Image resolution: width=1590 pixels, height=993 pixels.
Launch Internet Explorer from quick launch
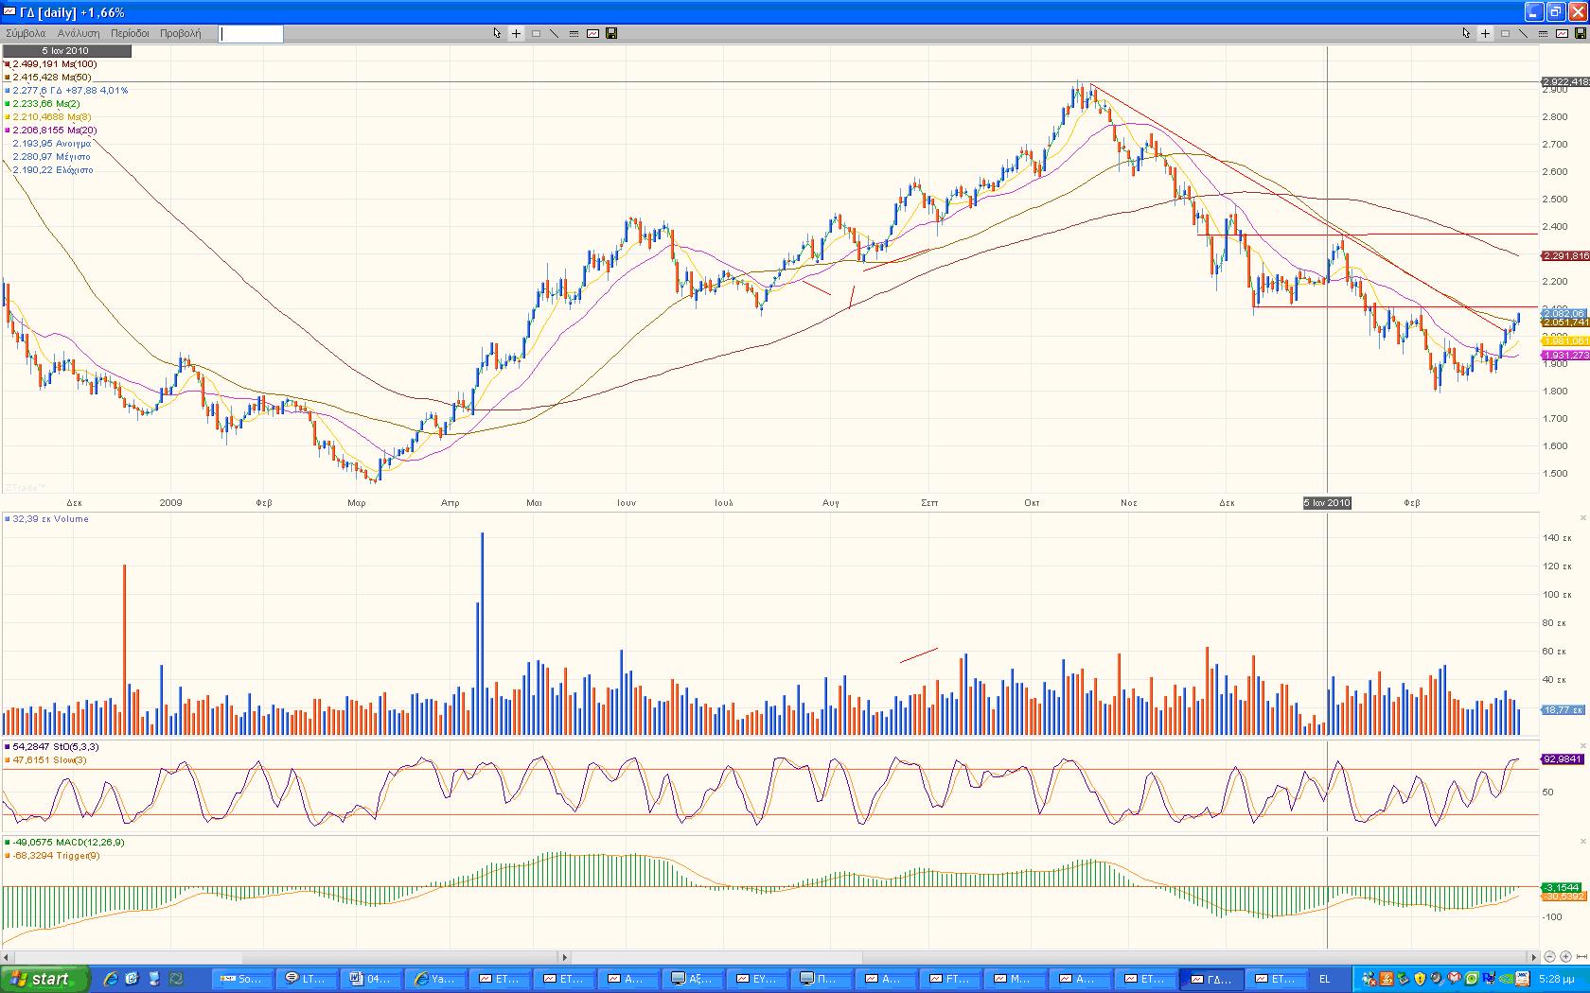111,979
